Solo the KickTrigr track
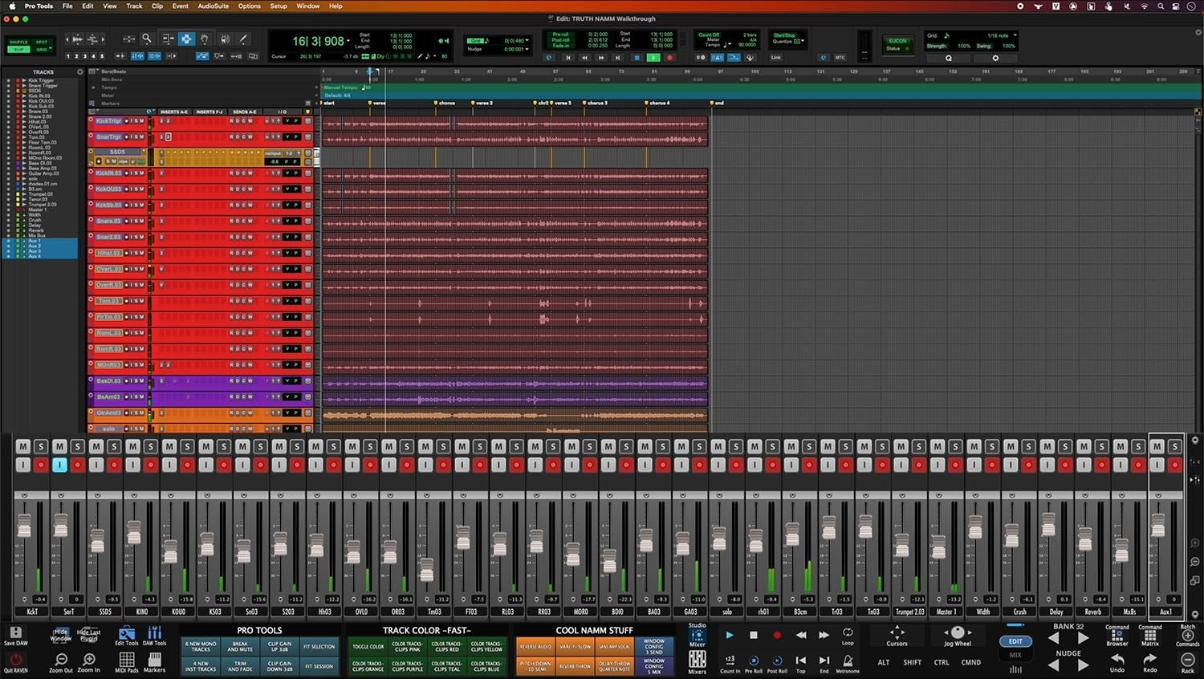The width and height of the screenshot is (1204, 679). pyautogui.click(x=135, y=121)
